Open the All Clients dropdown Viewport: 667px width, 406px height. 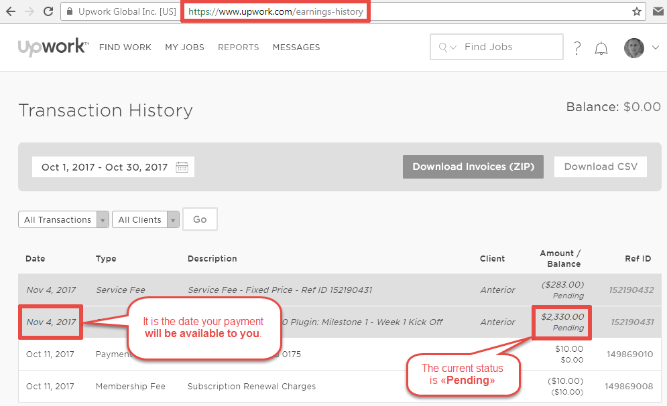click(145, 220)
